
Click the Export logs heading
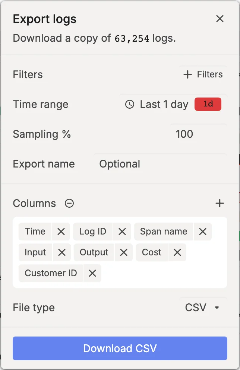(x=45, y=19)
